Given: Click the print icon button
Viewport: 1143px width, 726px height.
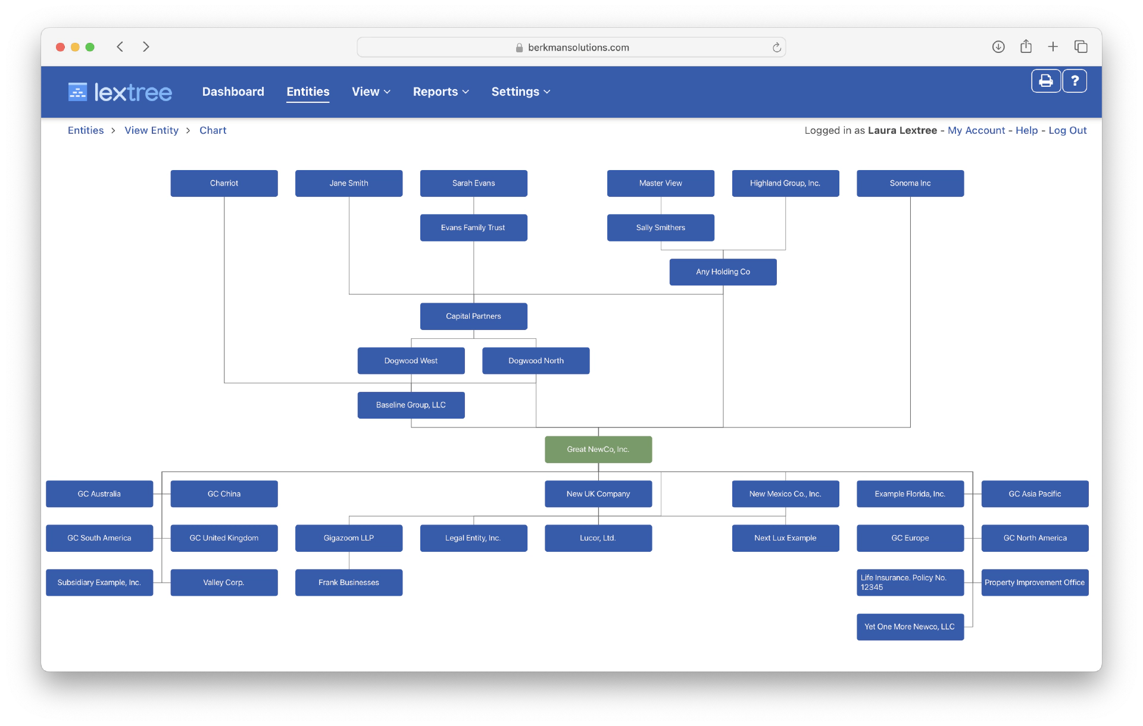Looking at the screenshot, I should 1044,81.
